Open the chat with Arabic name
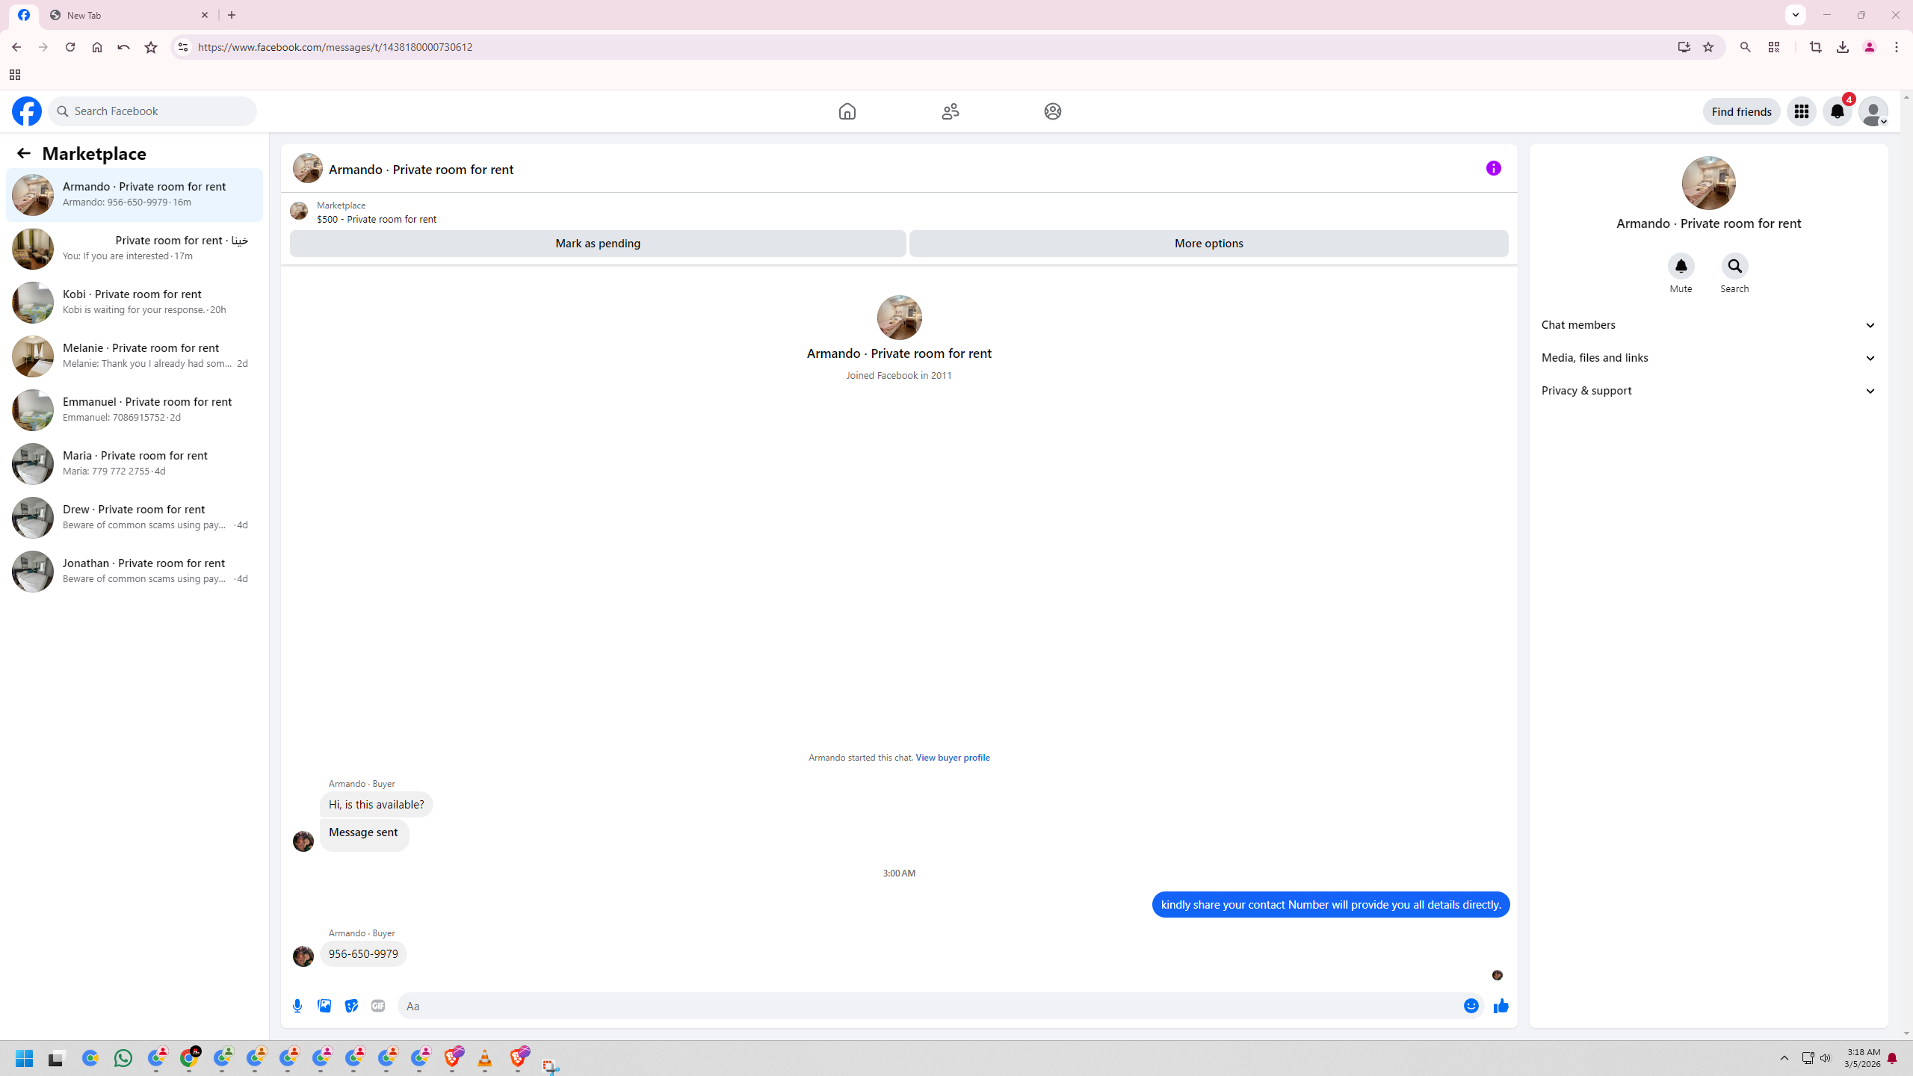The height and width of the screenshot is (1076, 1913). pos(135,249)
